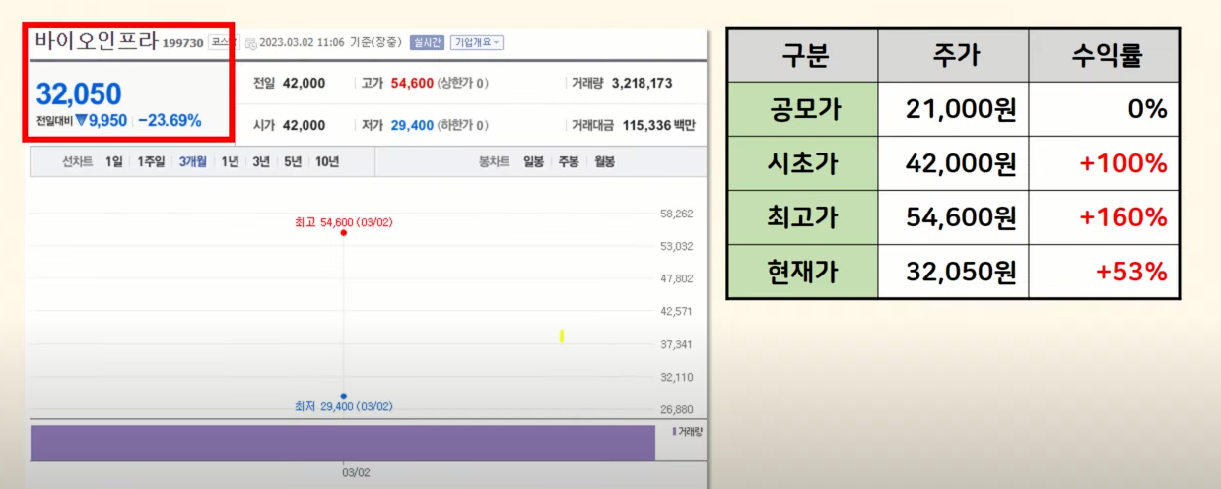1221x489 pixels.
Task: Click the 42,571 price axis label
Action: pos(676,311)
